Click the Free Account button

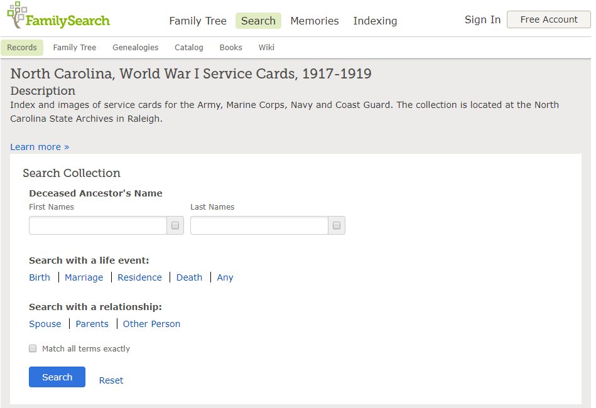[x=548, y=19]
